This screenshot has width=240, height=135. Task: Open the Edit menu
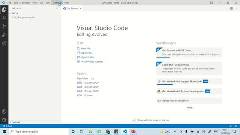(16, 3)
